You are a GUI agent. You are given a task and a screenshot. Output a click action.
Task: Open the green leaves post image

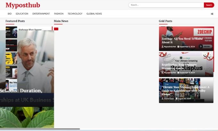pos(27,117)
